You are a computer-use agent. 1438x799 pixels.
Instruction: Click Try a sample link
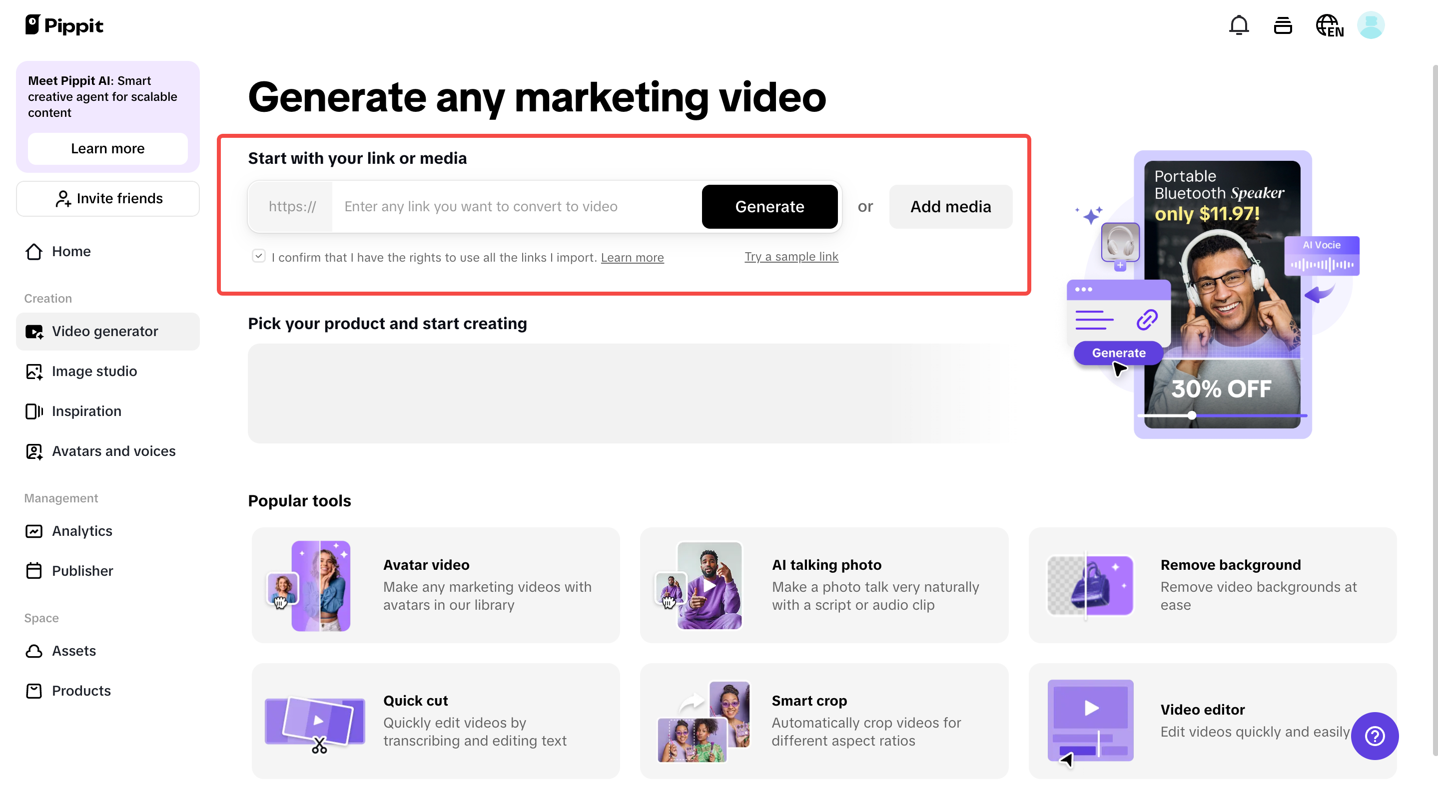(791, 257)
